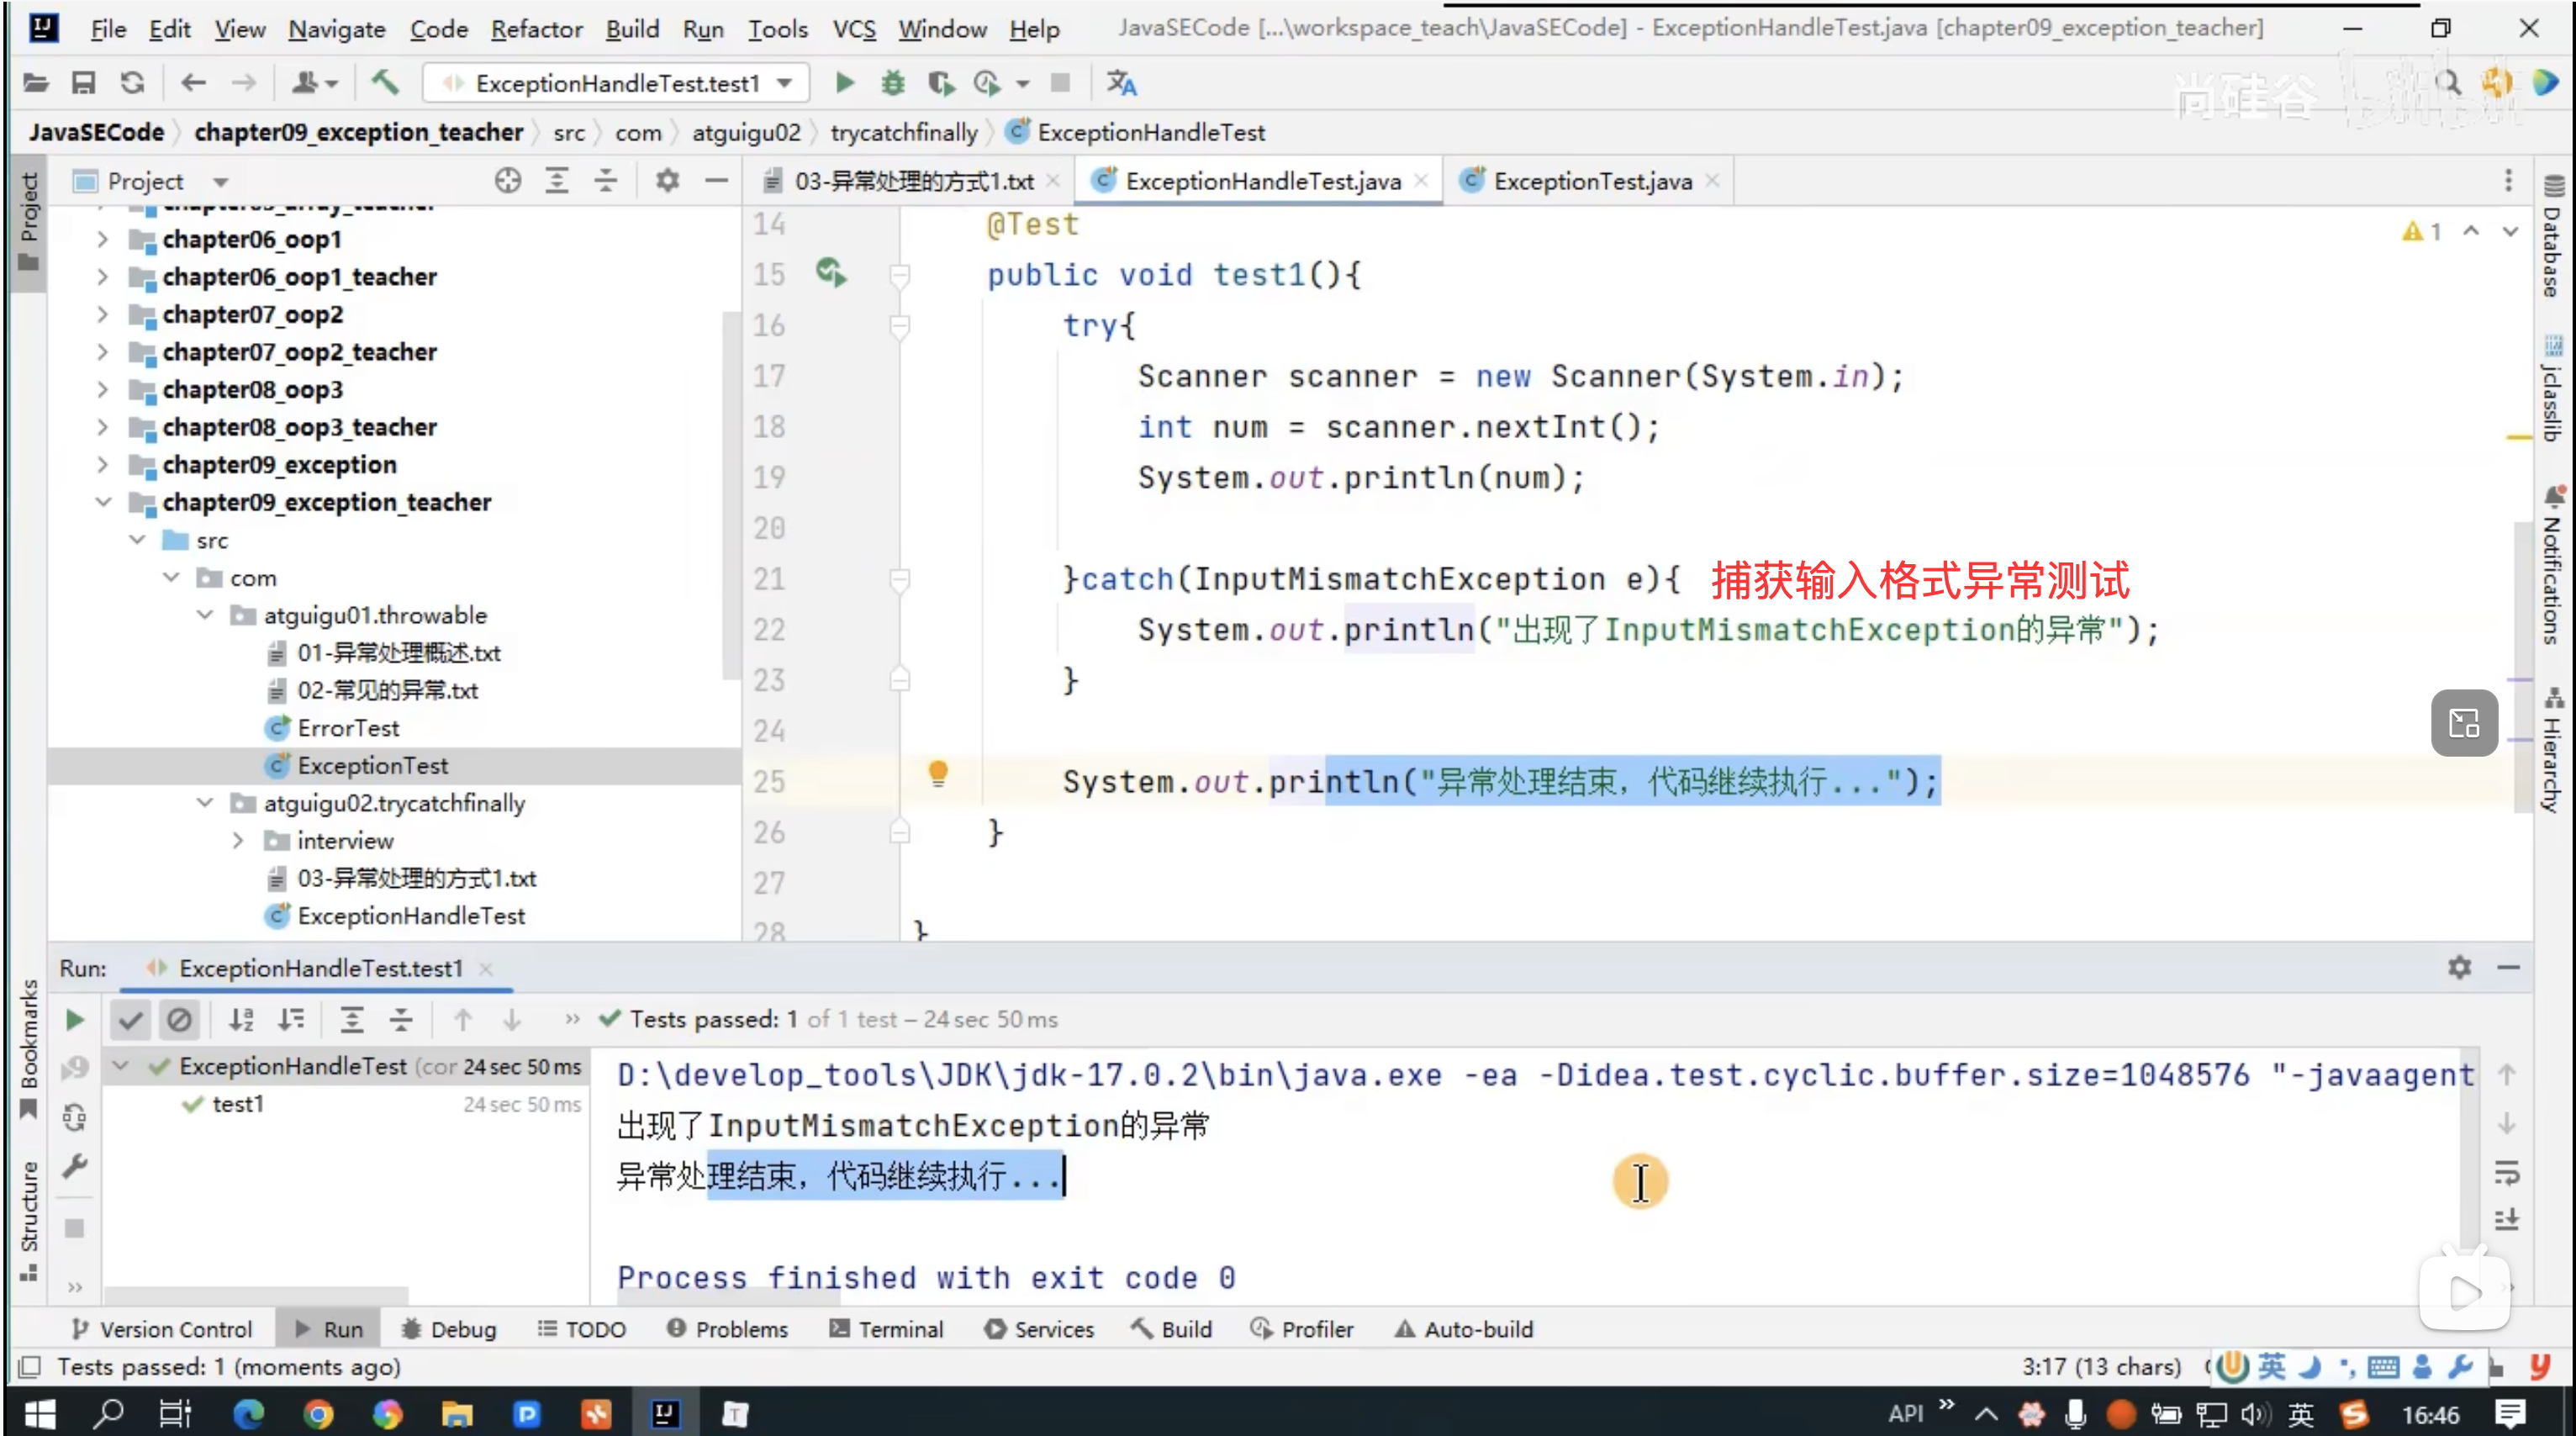
Task: Open Run panel settings gear
Action: pyautogui.click(x=2459, y=967)
